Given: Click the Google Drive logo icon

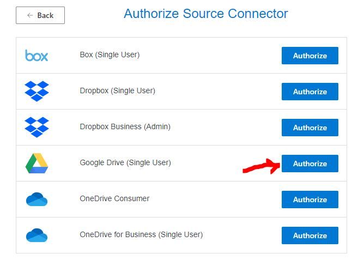Looking at the screenshot, I should coord(37,163).
